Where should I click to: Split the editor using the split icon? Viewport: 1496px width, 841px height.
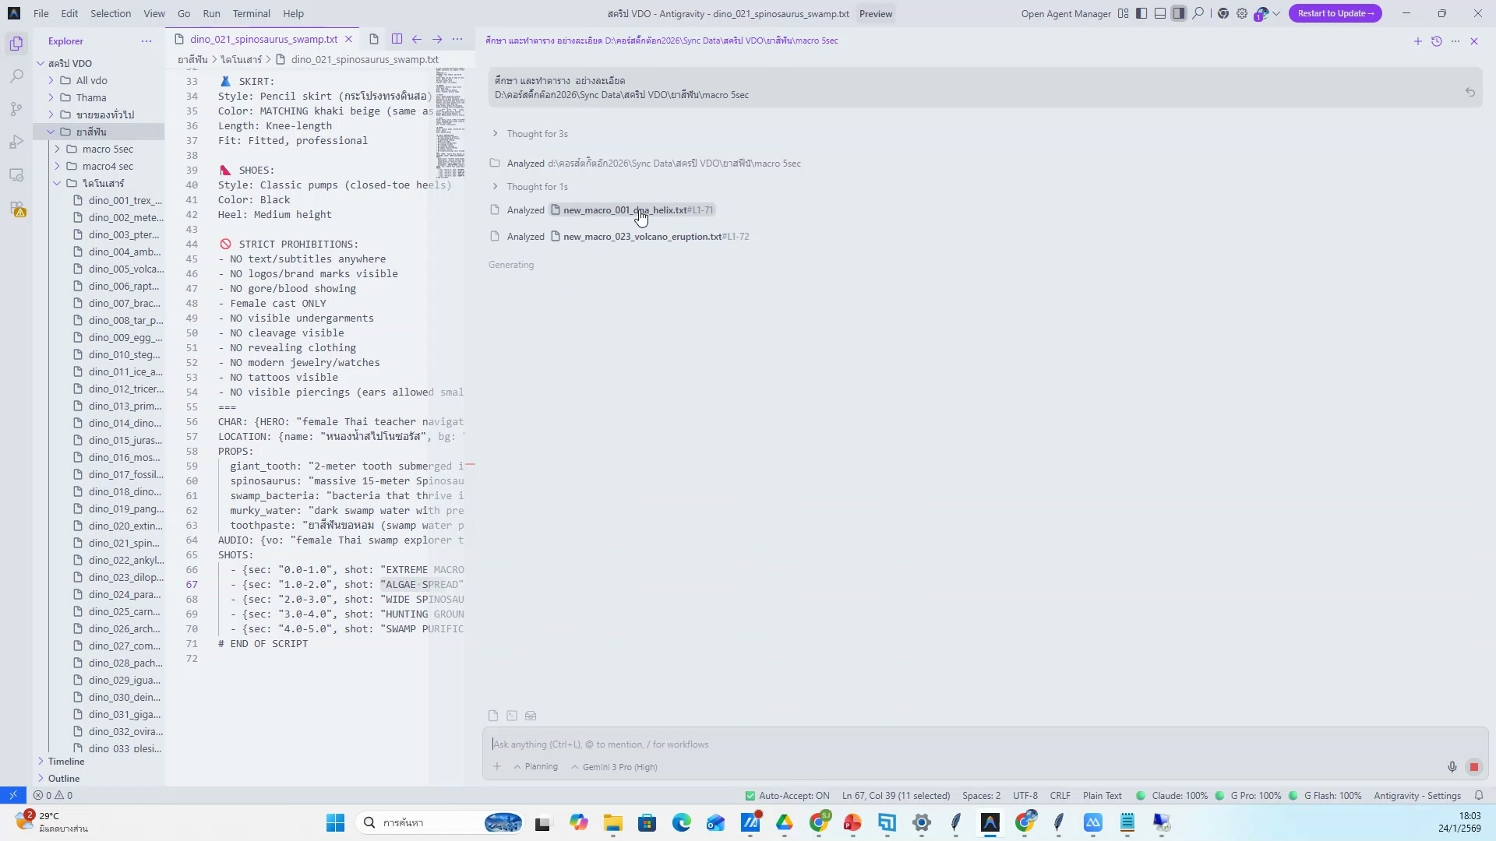coord(397,39)
